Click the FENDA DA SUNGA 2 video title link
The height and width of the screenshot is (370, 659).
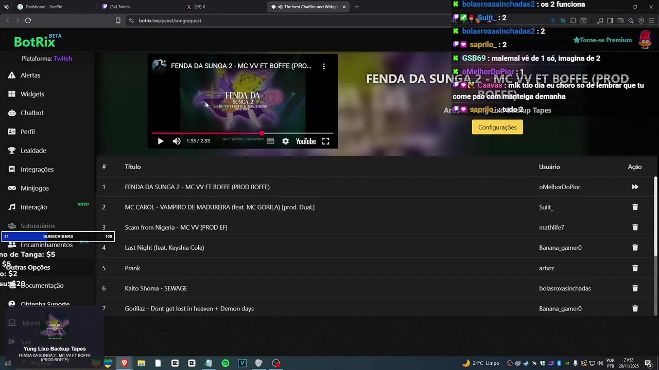click(x=241, y=66)
